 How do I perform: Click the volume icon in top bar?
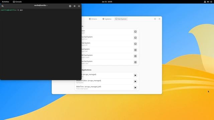coord(208,2)
